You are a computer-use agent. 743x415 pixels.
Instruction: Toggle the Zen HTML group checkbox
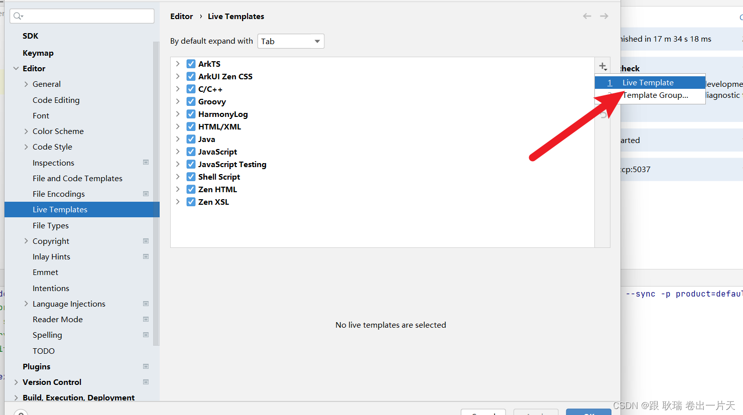tap(191, 189)
